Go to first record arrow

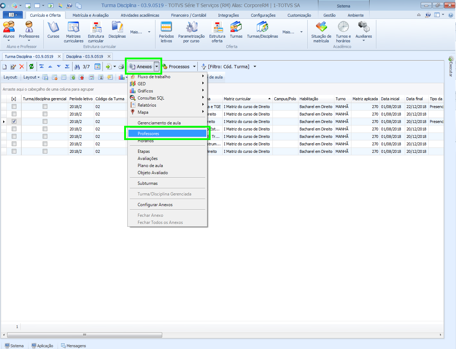pos(42,66)
